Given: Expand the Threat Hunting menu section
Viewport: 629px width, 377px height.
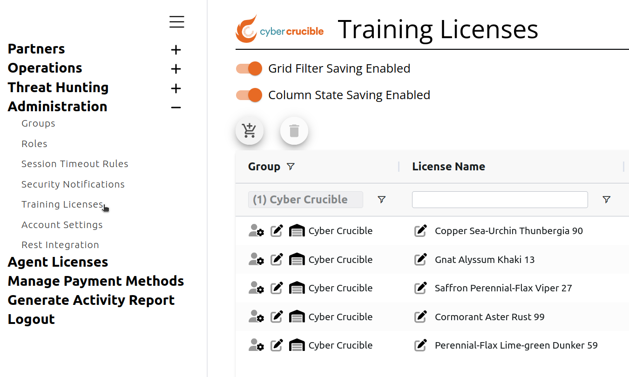Looking at the screenshot, I should 176,88.
